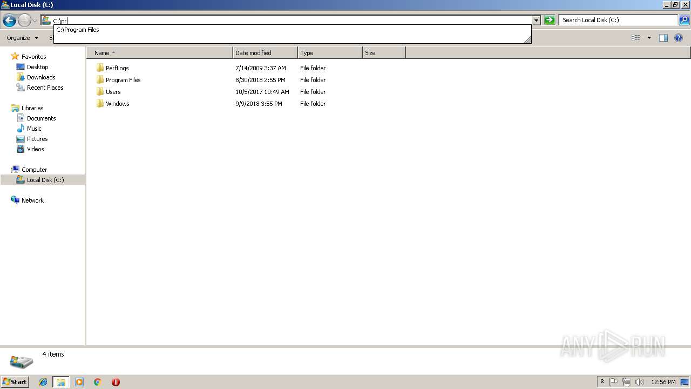Select date 10/5/2017 10:49 AM cell
Viewport: 691px width, 389px height.
click(x=262, y=92)
